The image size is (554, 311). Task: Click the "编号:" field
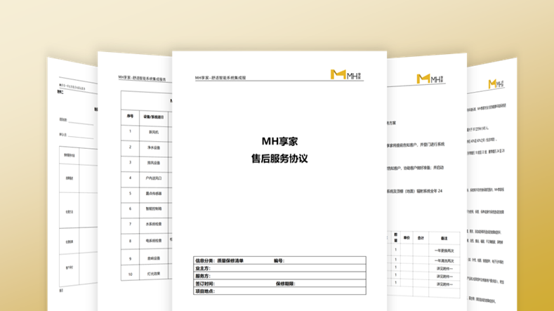click(279, 261)
